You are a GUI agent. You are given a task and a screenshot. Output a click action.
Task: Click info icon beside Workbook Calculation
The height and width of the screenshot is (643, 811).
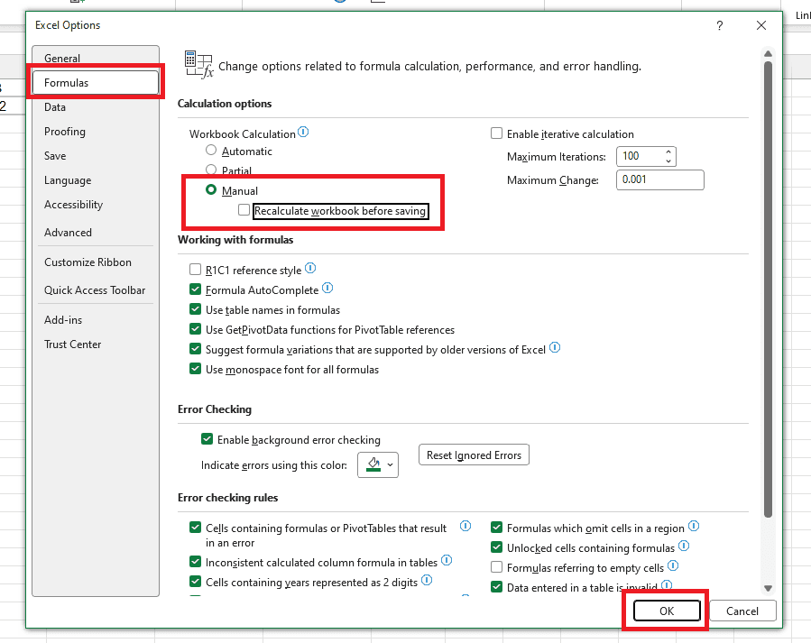tap(303, 132)
